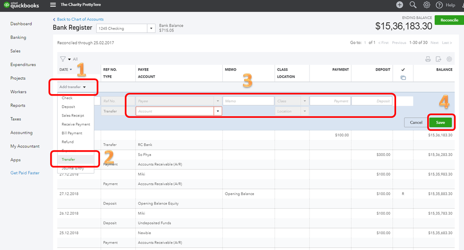
Task: Open the register filter funnel
Action: point(63,59)
